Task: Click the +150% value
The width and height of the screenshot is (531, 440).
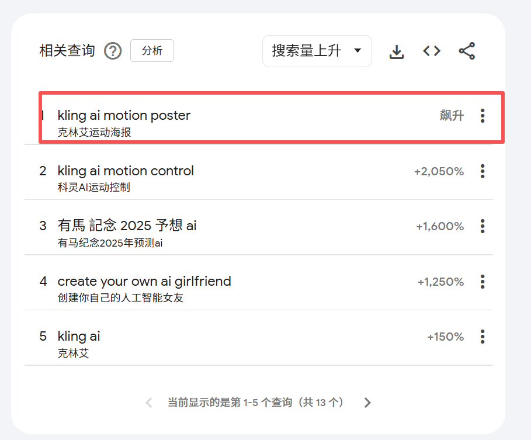Action: [x=445, y=337]
